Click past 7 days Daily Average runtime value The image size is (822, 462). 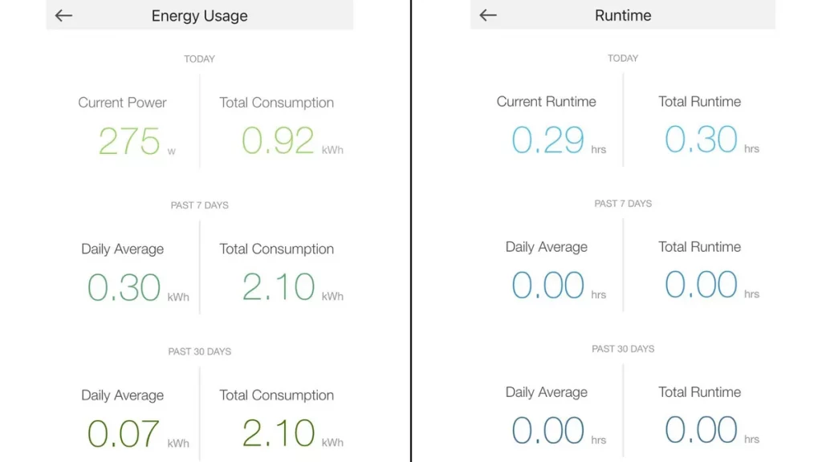547,286
